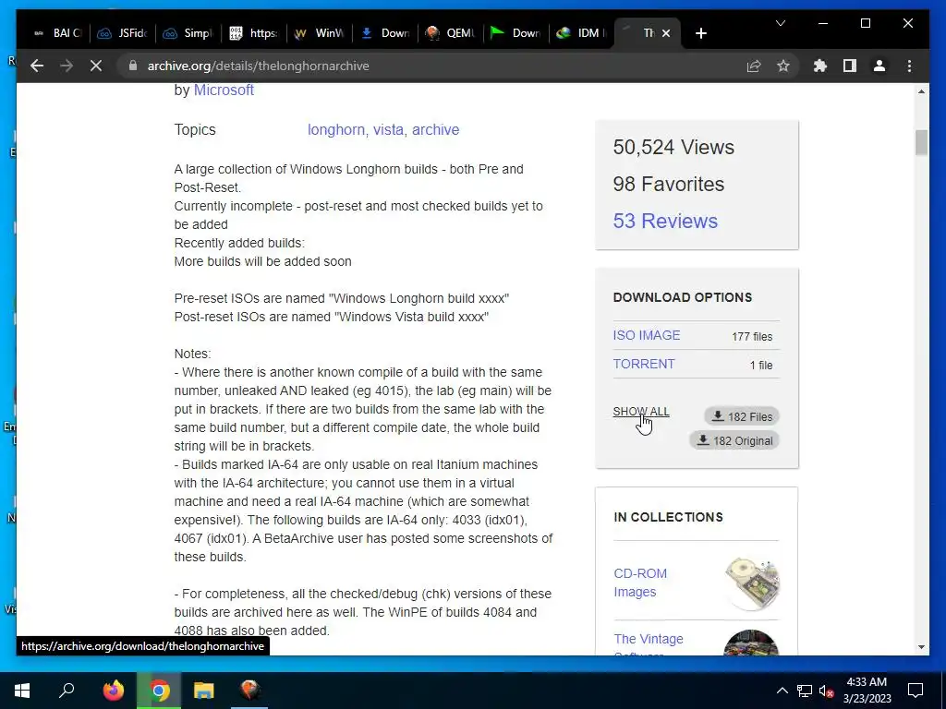946x709 pixels.
Task: Switch to the Down tab with blue arrow
Action: tap(385, 33)
